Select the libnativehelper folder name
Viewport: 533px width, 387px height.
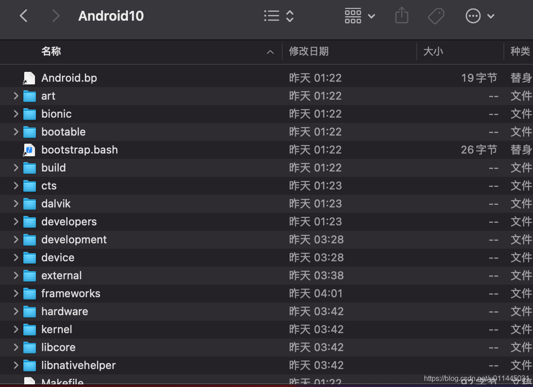[x=79, y=365]
